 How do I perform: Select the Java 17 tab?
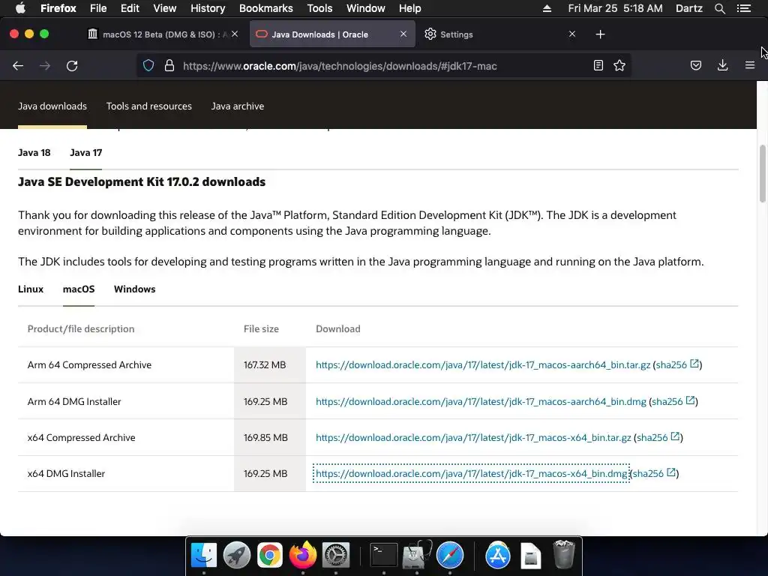click(86, 152)
